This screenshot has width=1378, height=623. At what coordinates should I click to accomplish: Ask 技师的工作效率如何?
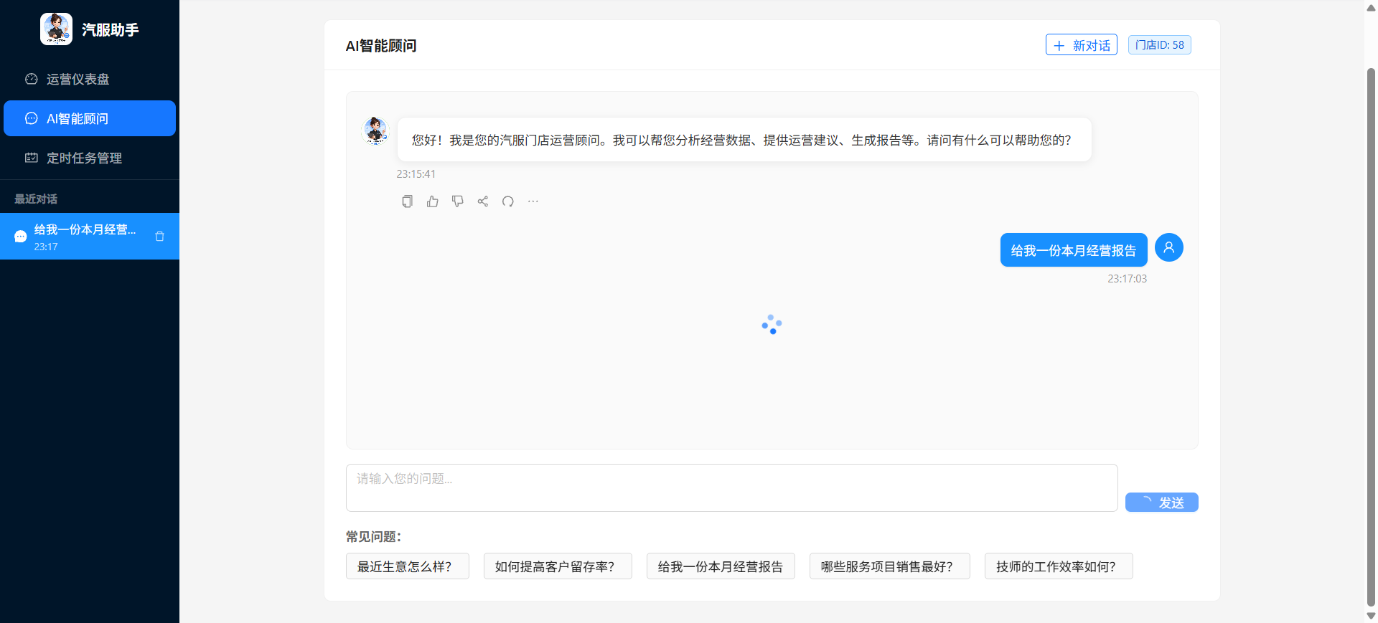tap(1059, 566)
